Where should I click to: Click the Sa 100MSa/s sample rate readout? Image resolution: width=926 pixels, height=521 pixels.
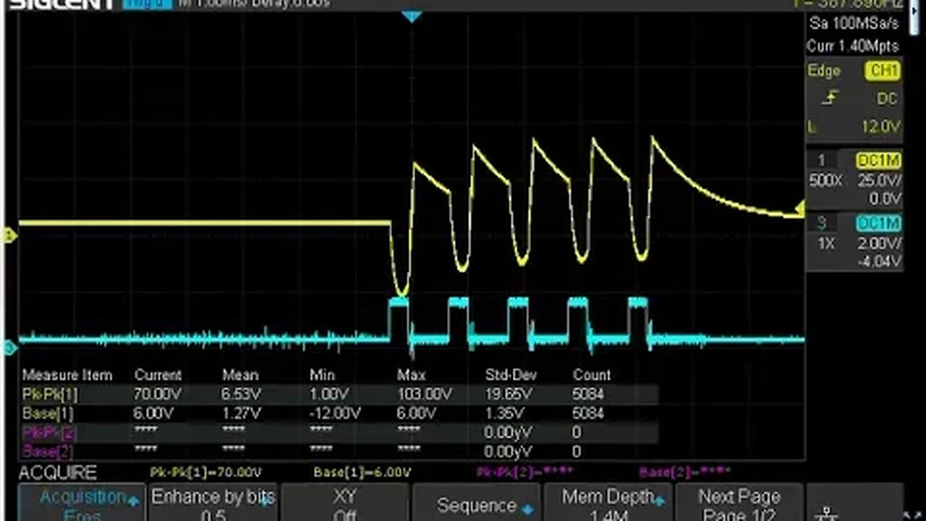[x=854, y=23]
